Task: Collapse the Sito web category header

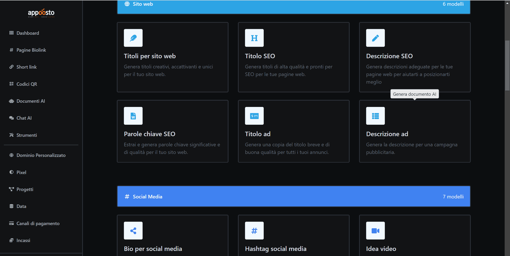Action: [294, 5]
